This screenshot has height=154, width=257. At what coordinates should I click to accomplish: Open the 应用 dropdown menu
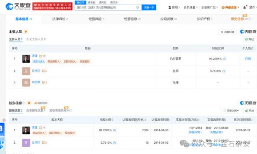[174, 7]
